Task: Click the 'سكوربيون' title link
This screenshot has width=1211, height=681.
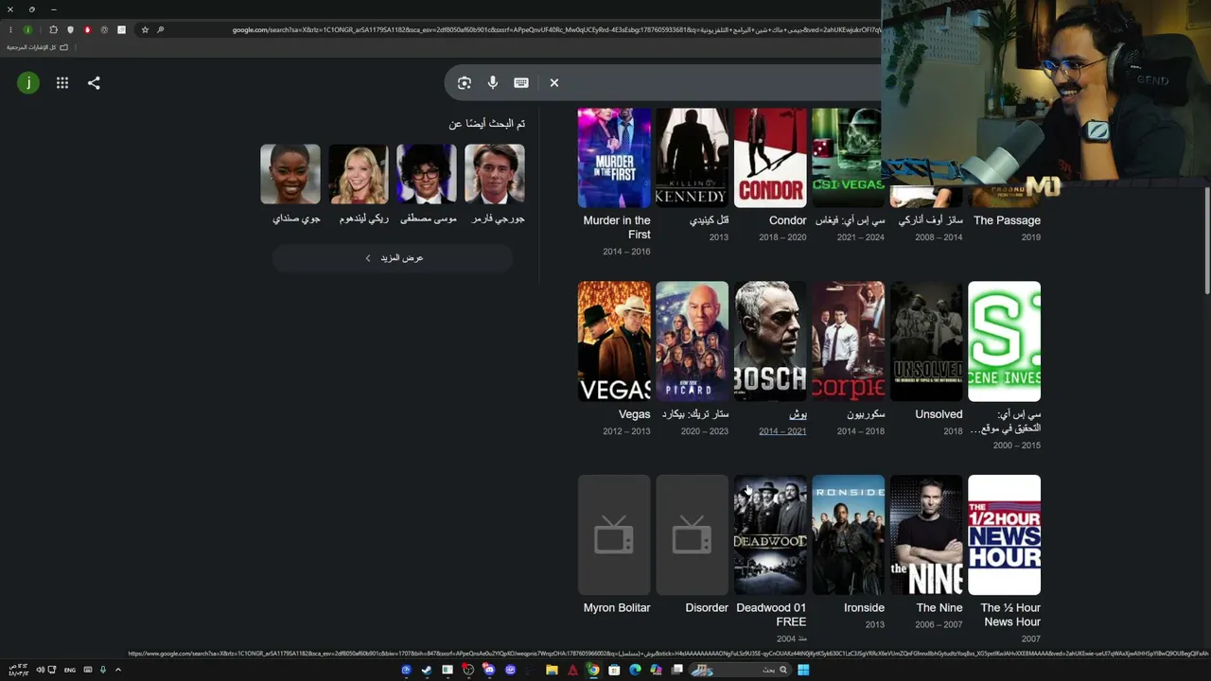Action: click(x=866, y=414)
